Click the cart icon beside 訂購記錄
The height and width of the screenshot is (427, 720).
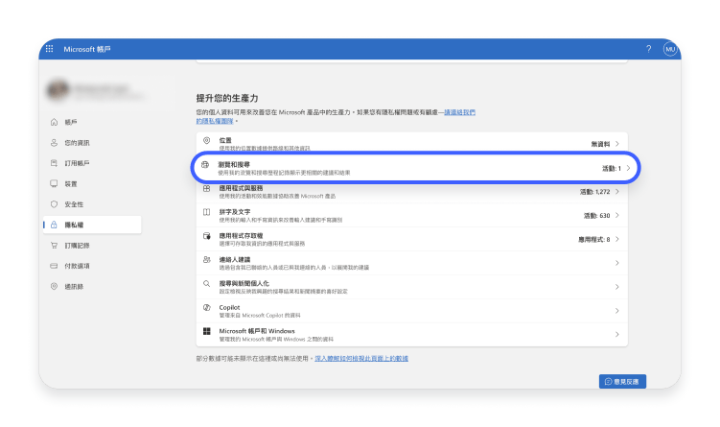(x=55, y=246)
